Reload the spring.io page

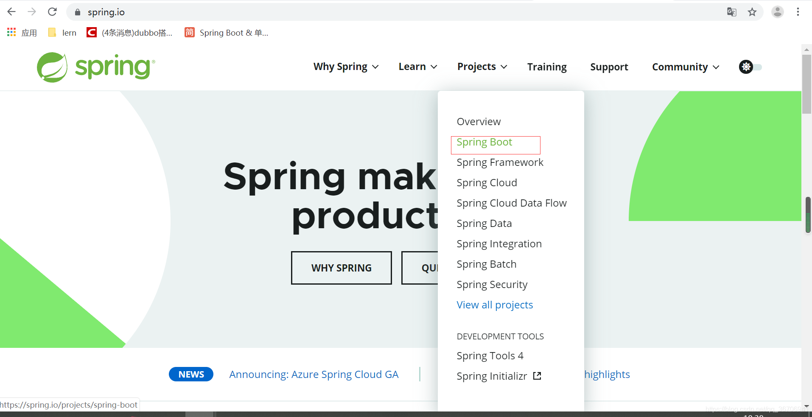52,12
